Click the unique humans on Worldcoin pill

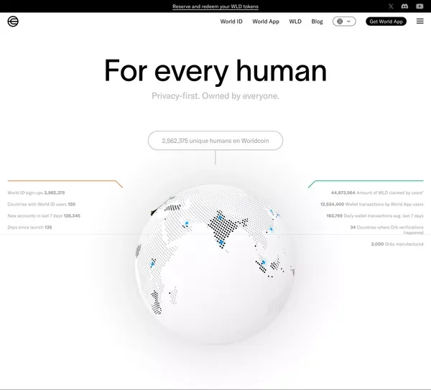(x=215, y=141)
